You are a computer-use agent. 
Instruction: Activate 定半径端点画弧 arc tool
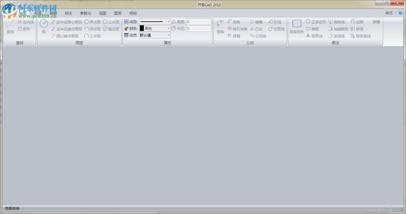(x=67, y=29)
